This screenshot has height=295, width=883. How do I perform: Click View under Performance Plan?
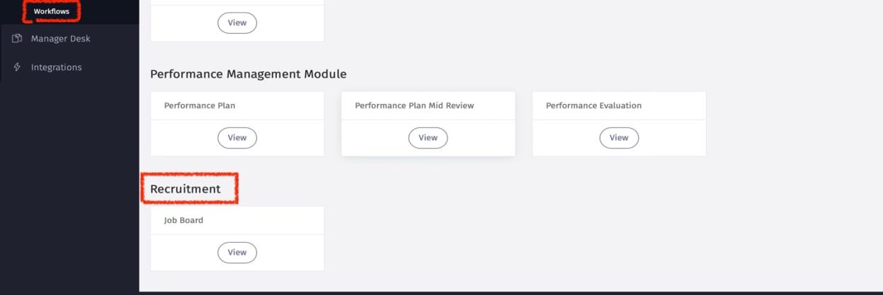point(237,138)
